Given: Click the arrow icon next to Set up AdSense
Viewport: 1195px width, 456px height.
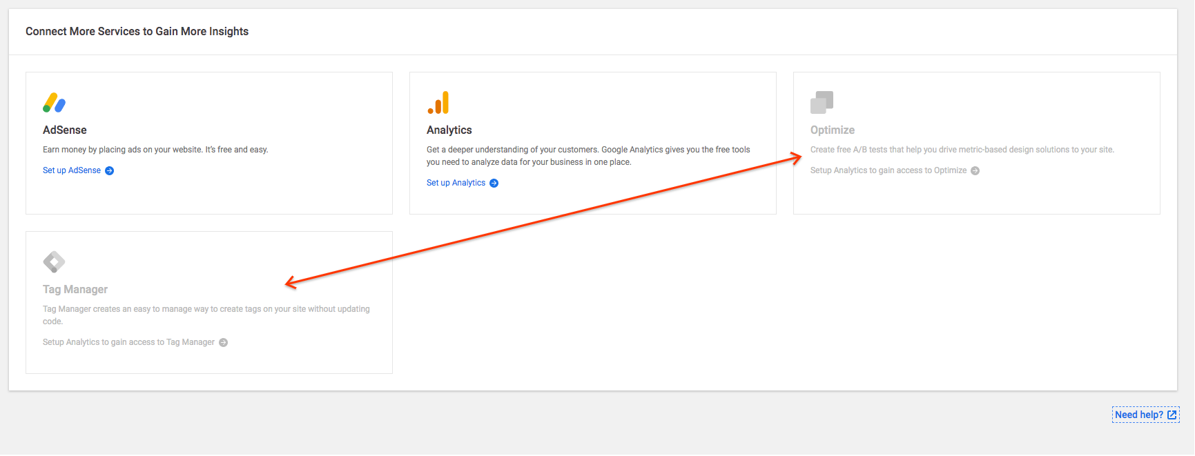Looking at the screenshot, I should coord(109,171).
